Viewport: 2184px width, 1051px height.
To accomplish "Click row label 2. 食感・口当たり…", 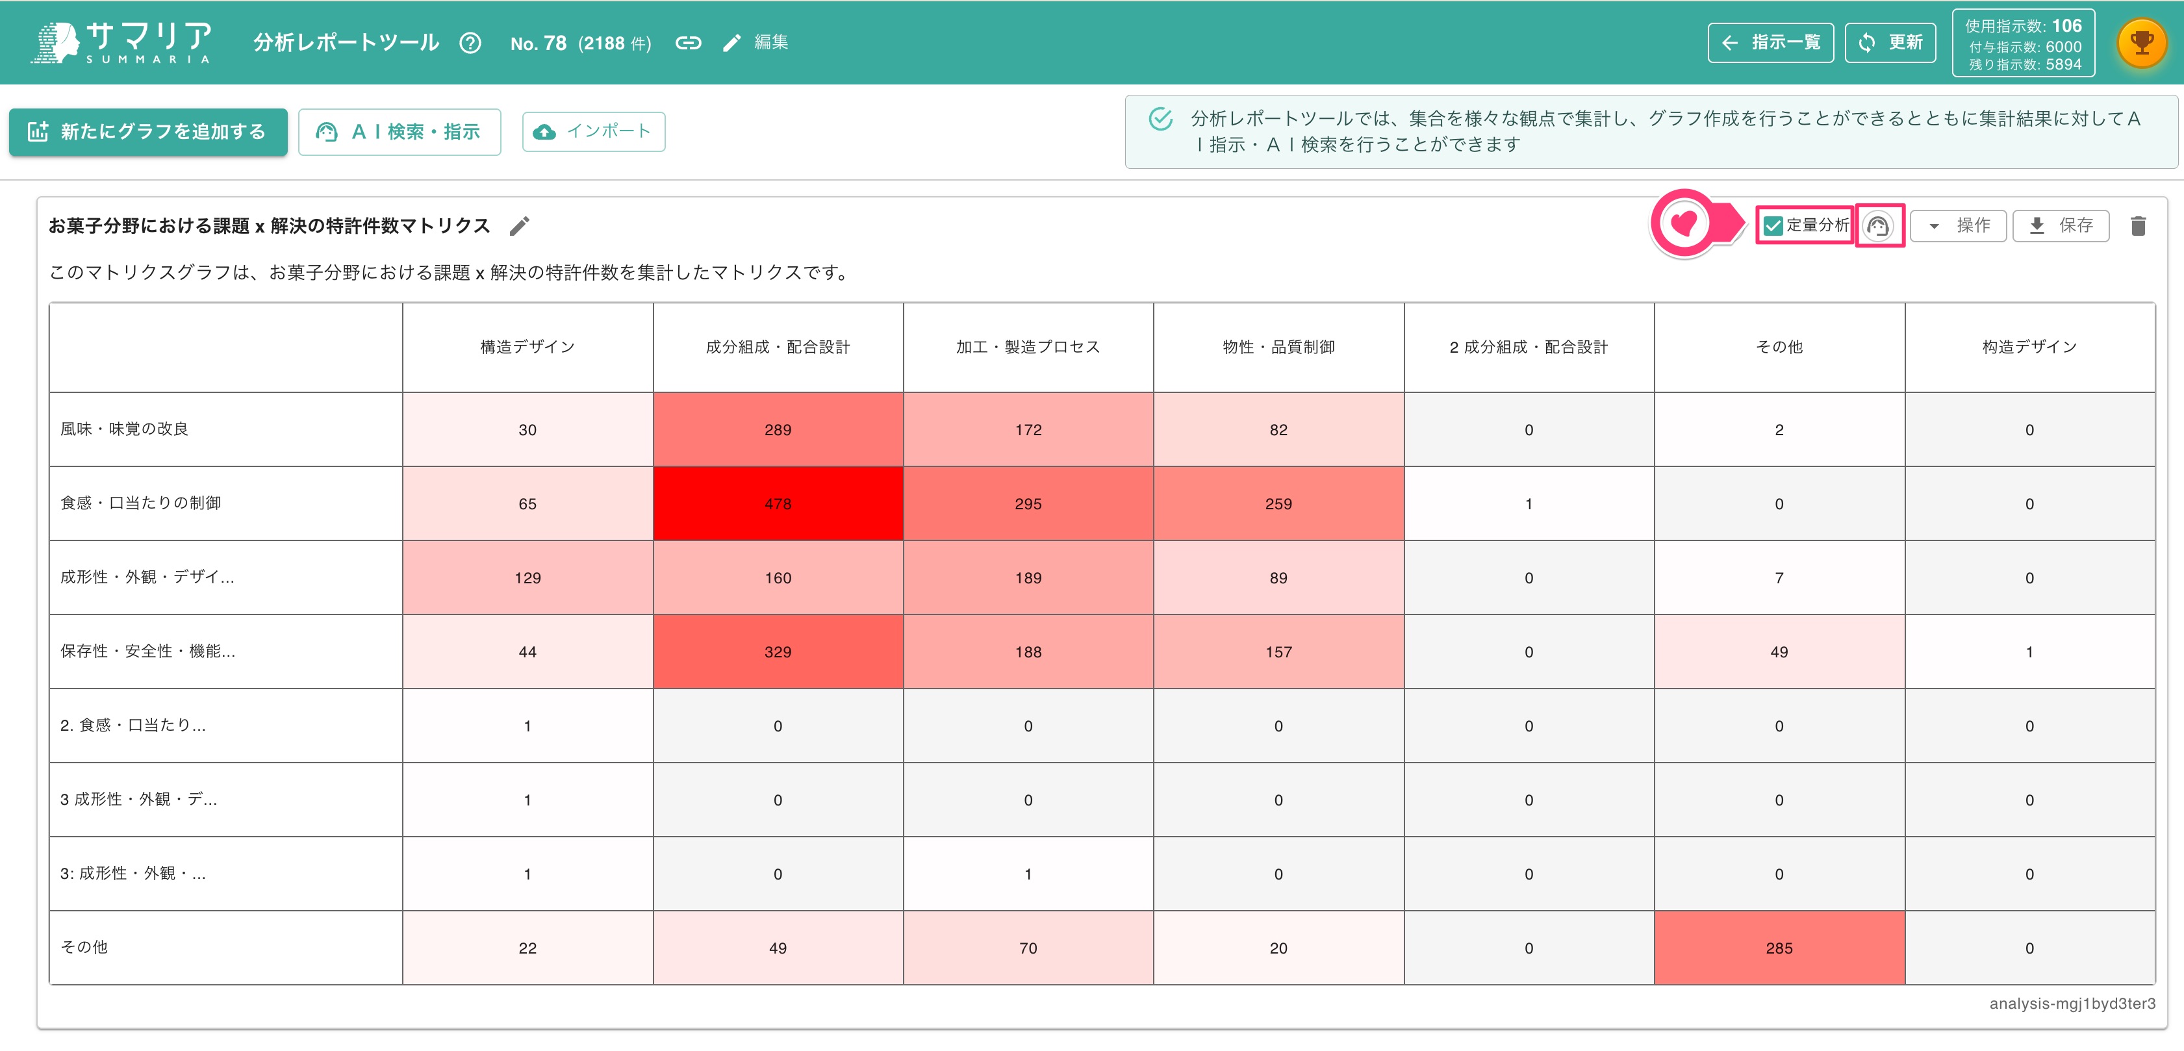I will 133,725.
